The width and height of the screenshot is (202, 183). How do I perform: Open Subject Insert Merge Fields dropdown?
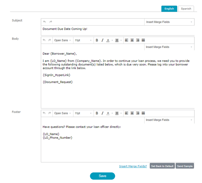(169, 22)
